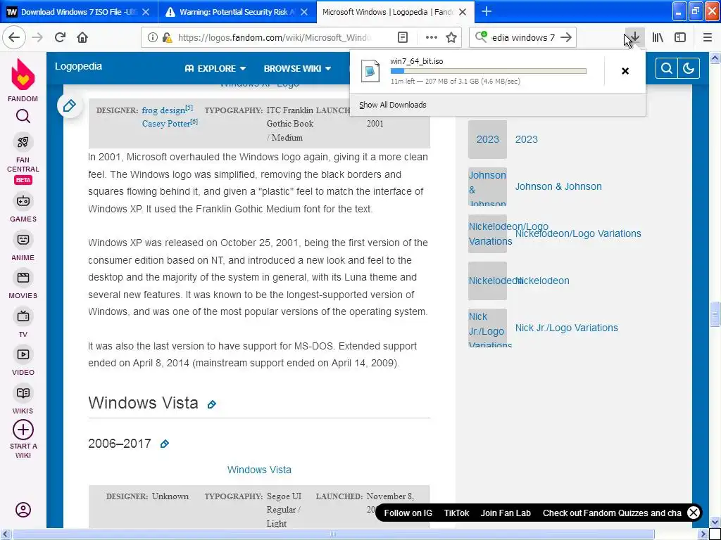Show site information icon in address bar
721x540 pixels.
tap(152, 37)
